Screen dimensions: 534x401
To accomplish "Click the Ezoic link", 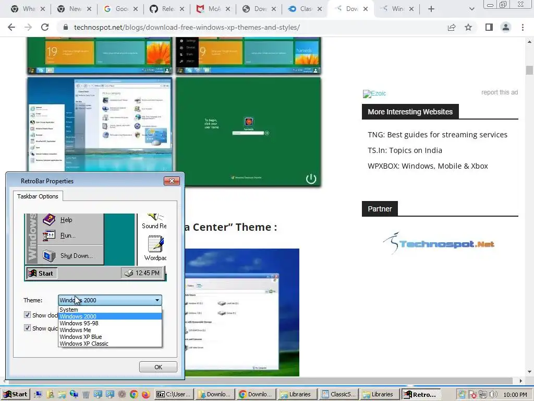I will (x=374, y=94).
